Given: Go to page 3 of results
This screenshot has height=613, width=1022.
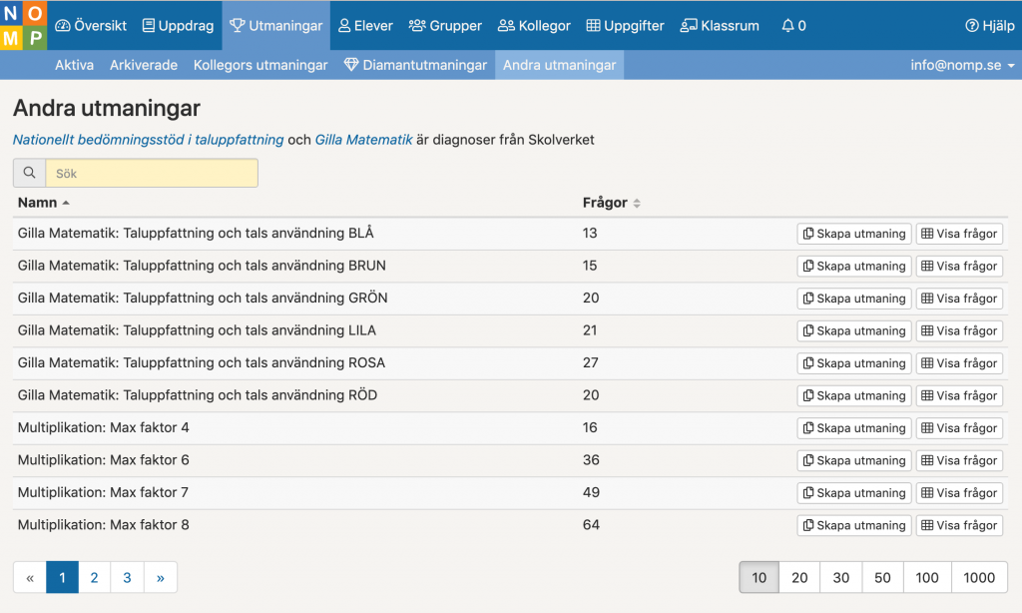Looking at the screenshot, I should coord(127,577).
